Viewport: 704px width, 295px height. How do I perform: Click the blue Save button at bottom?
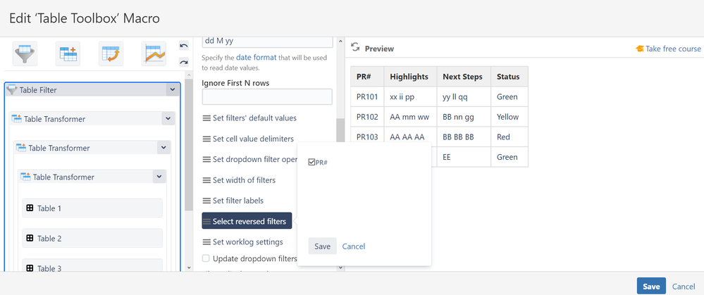tap(651, 287)
